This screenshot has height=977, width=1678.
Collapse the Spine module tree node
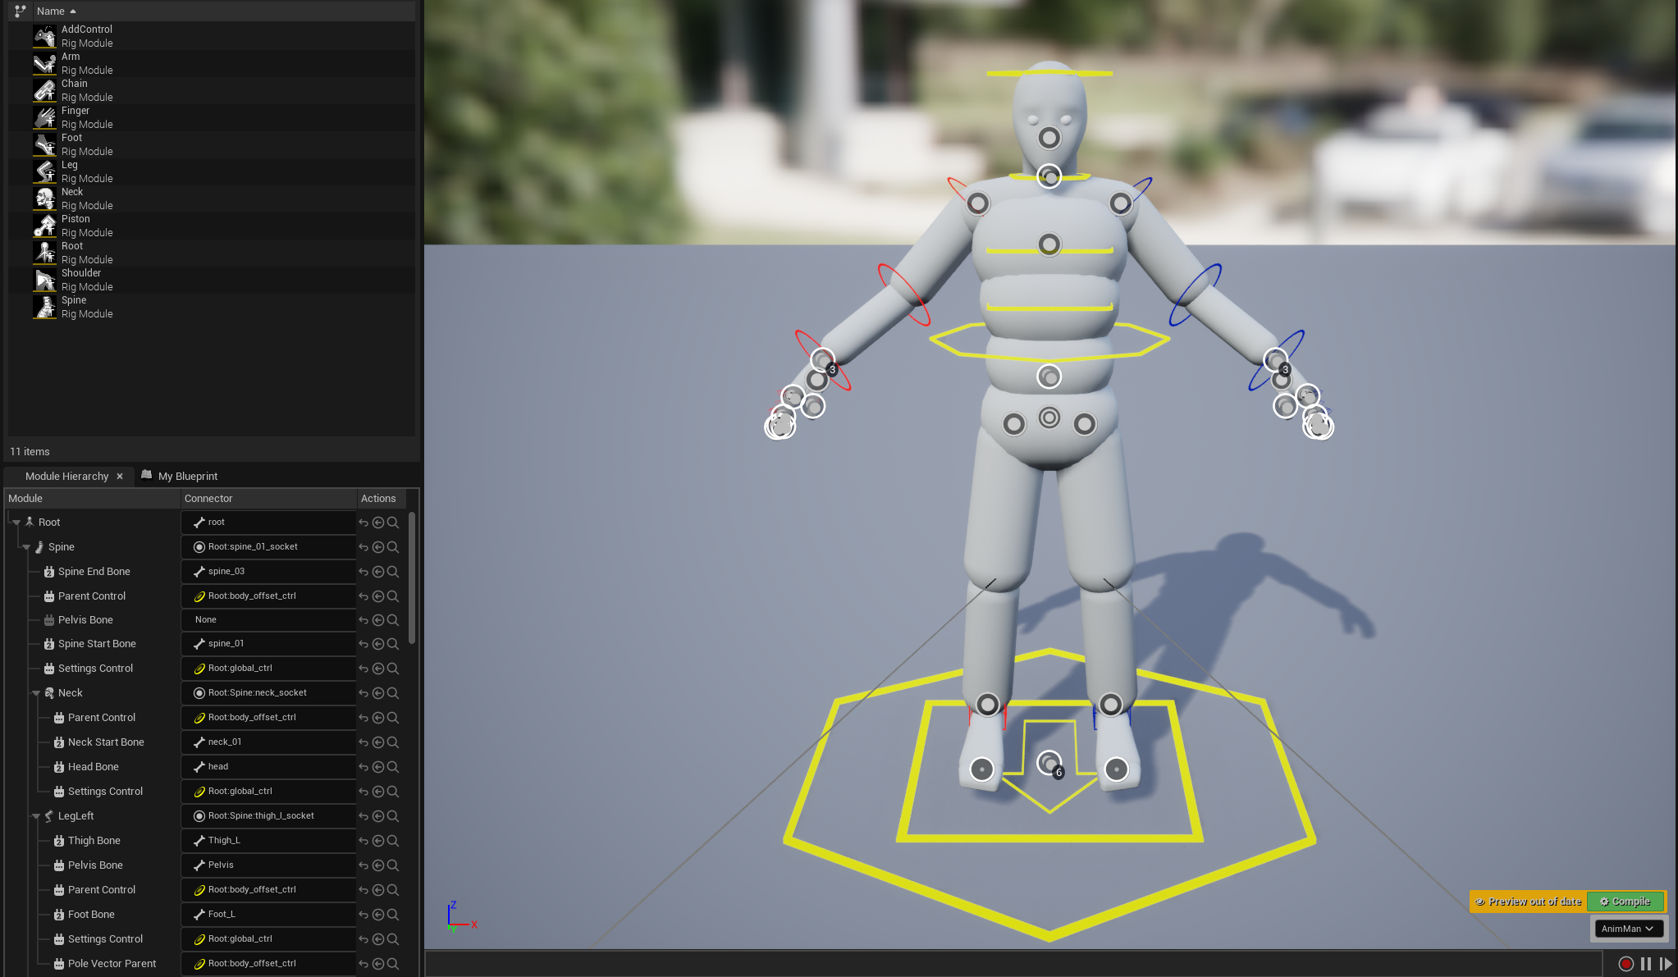[26, 547]
